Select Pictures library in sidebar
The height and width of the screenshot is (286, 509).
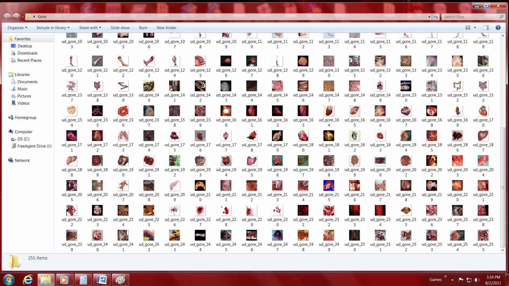tap(24, 96)
